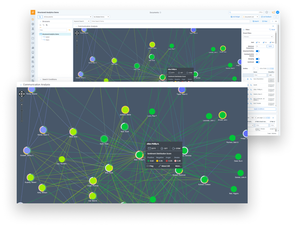The height and width of the screenshot is (227, 297).
Task: Click the zoom slider handle on enlarged graph
Action: (22, 111)
